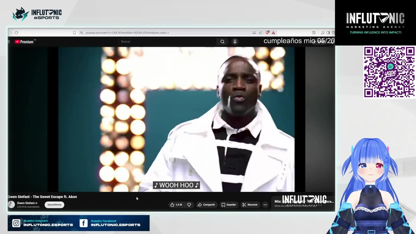Viewport: 416px width, 234px height.
Task: Click the share page icon in address bar
Action: pyautogui.click(x=260, y=32)
